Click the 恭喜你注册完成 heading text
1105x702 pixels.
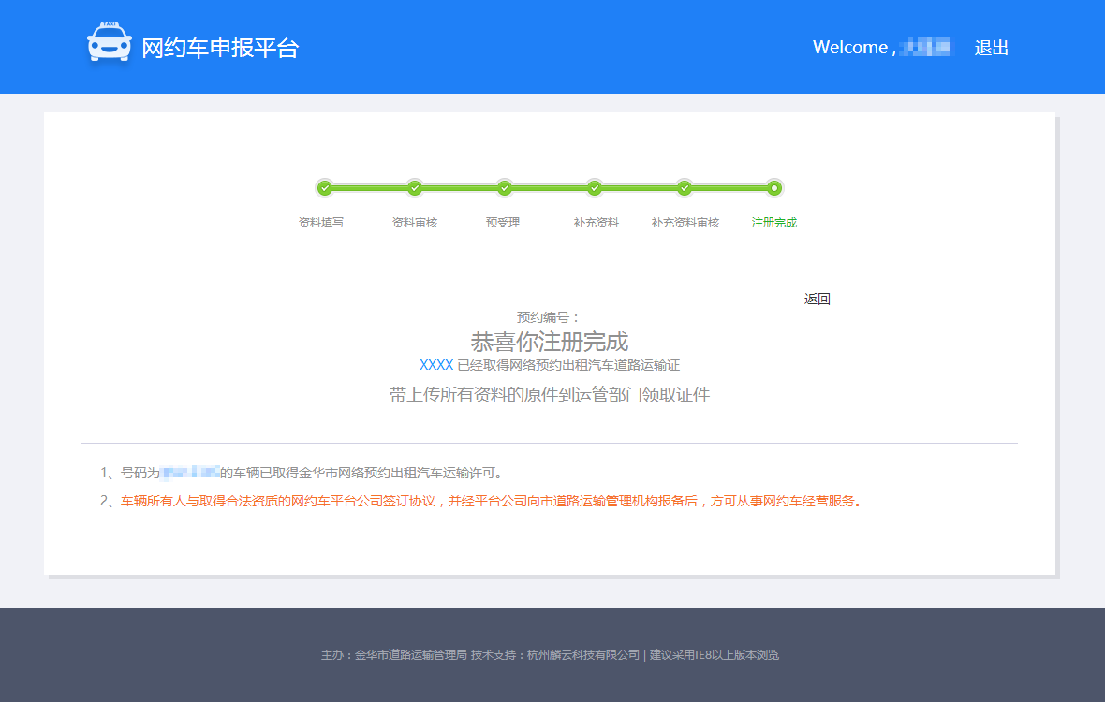(x=550, y=341)
